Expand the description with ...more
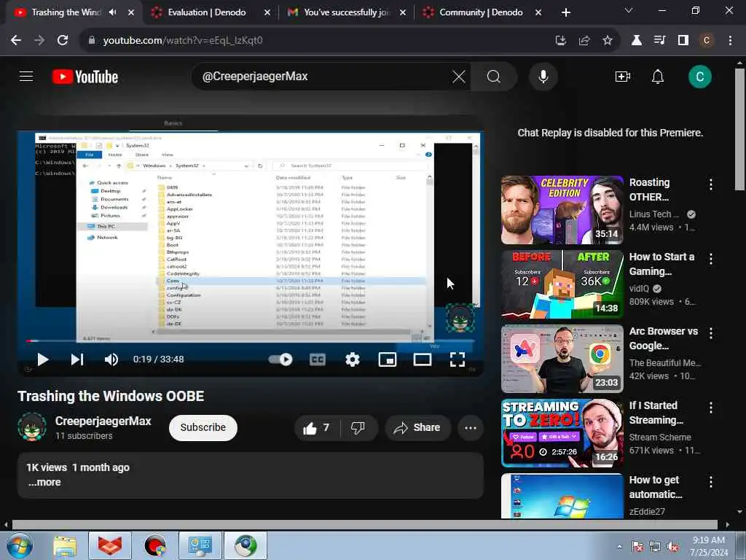This screenshot has width=746, height=560. pos(44,482)
